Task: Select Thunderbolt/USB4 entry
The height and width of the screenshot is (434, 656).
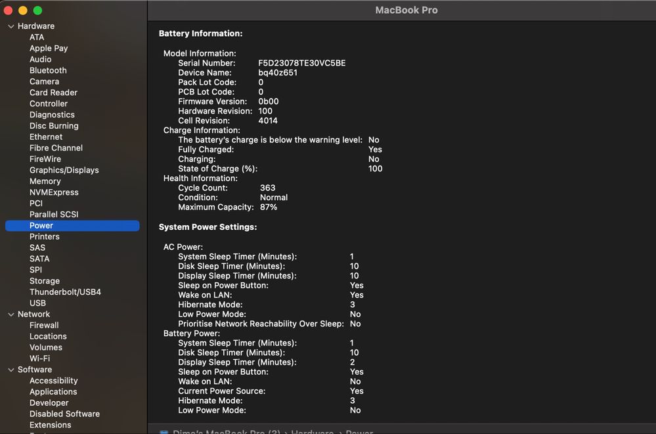Action: click(x=65, y=292)
